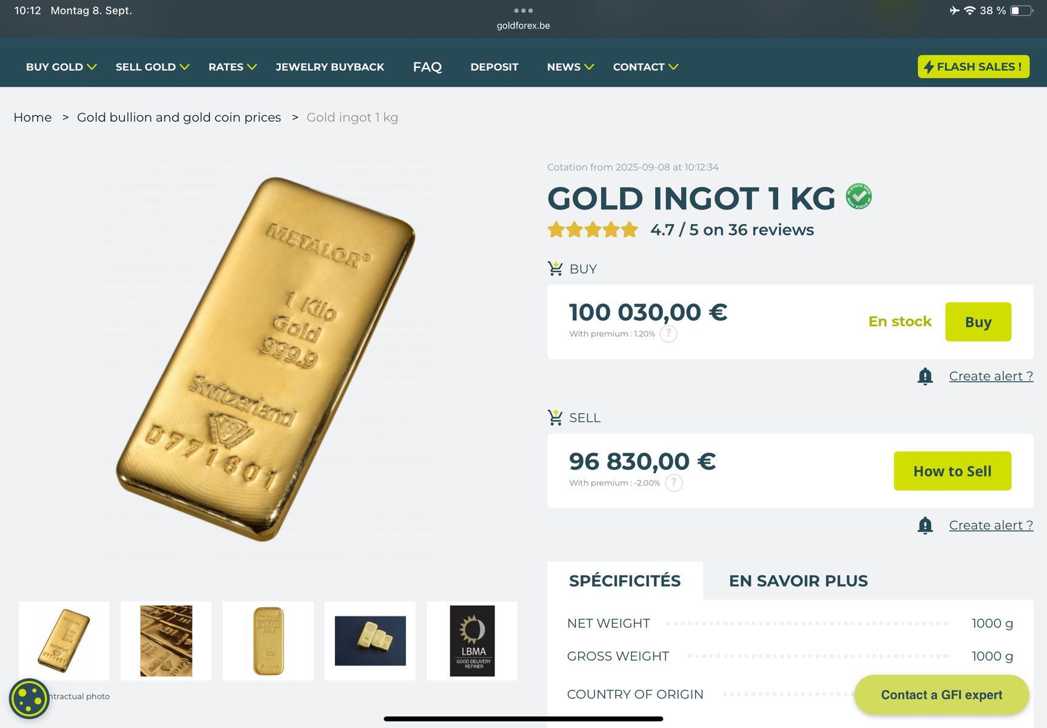
Task: Click the bell icon under the sell price
Action: tap(925, 525)
